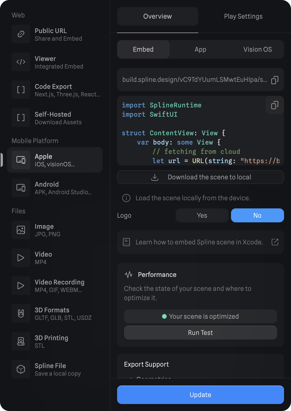Select the App tab
This screenshot has height=411, width=291.
pos(200,49)
